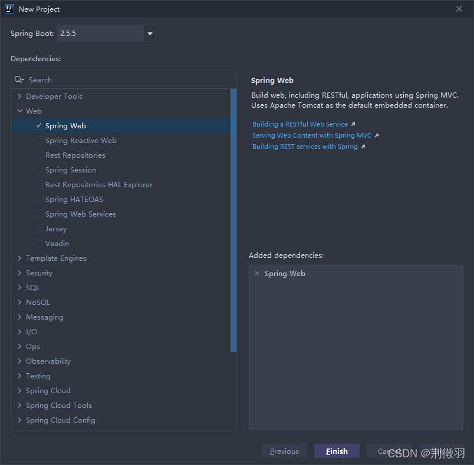Expand the NoSQL category
This screenshot has width=474, height=465.
click(19, 302)
